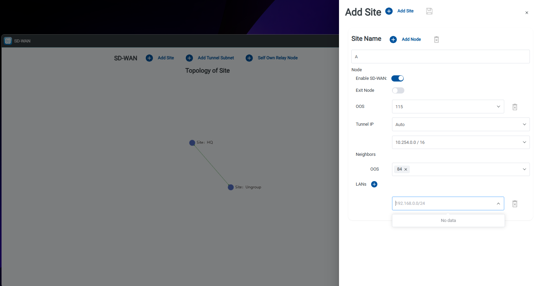Enable the Exit Node switch
This screenshot has height=286, width=534.
pos(398,90)
